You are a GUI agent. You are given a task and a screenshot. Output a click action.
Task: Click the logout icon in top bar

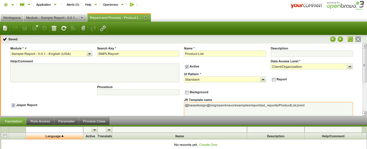pyautogui.click(x=132, y=5)
